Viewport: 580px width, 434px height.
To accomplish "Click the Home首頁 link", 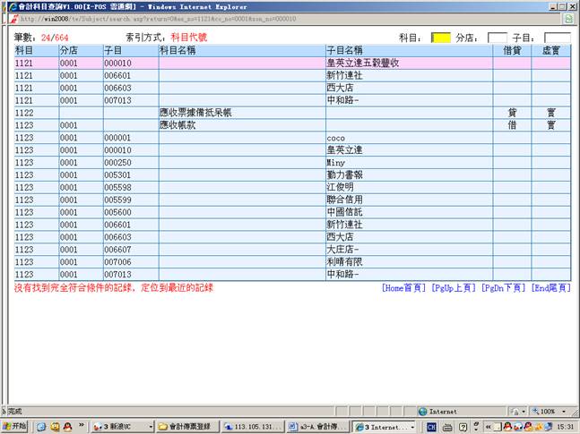I will (x=403, y=288).
